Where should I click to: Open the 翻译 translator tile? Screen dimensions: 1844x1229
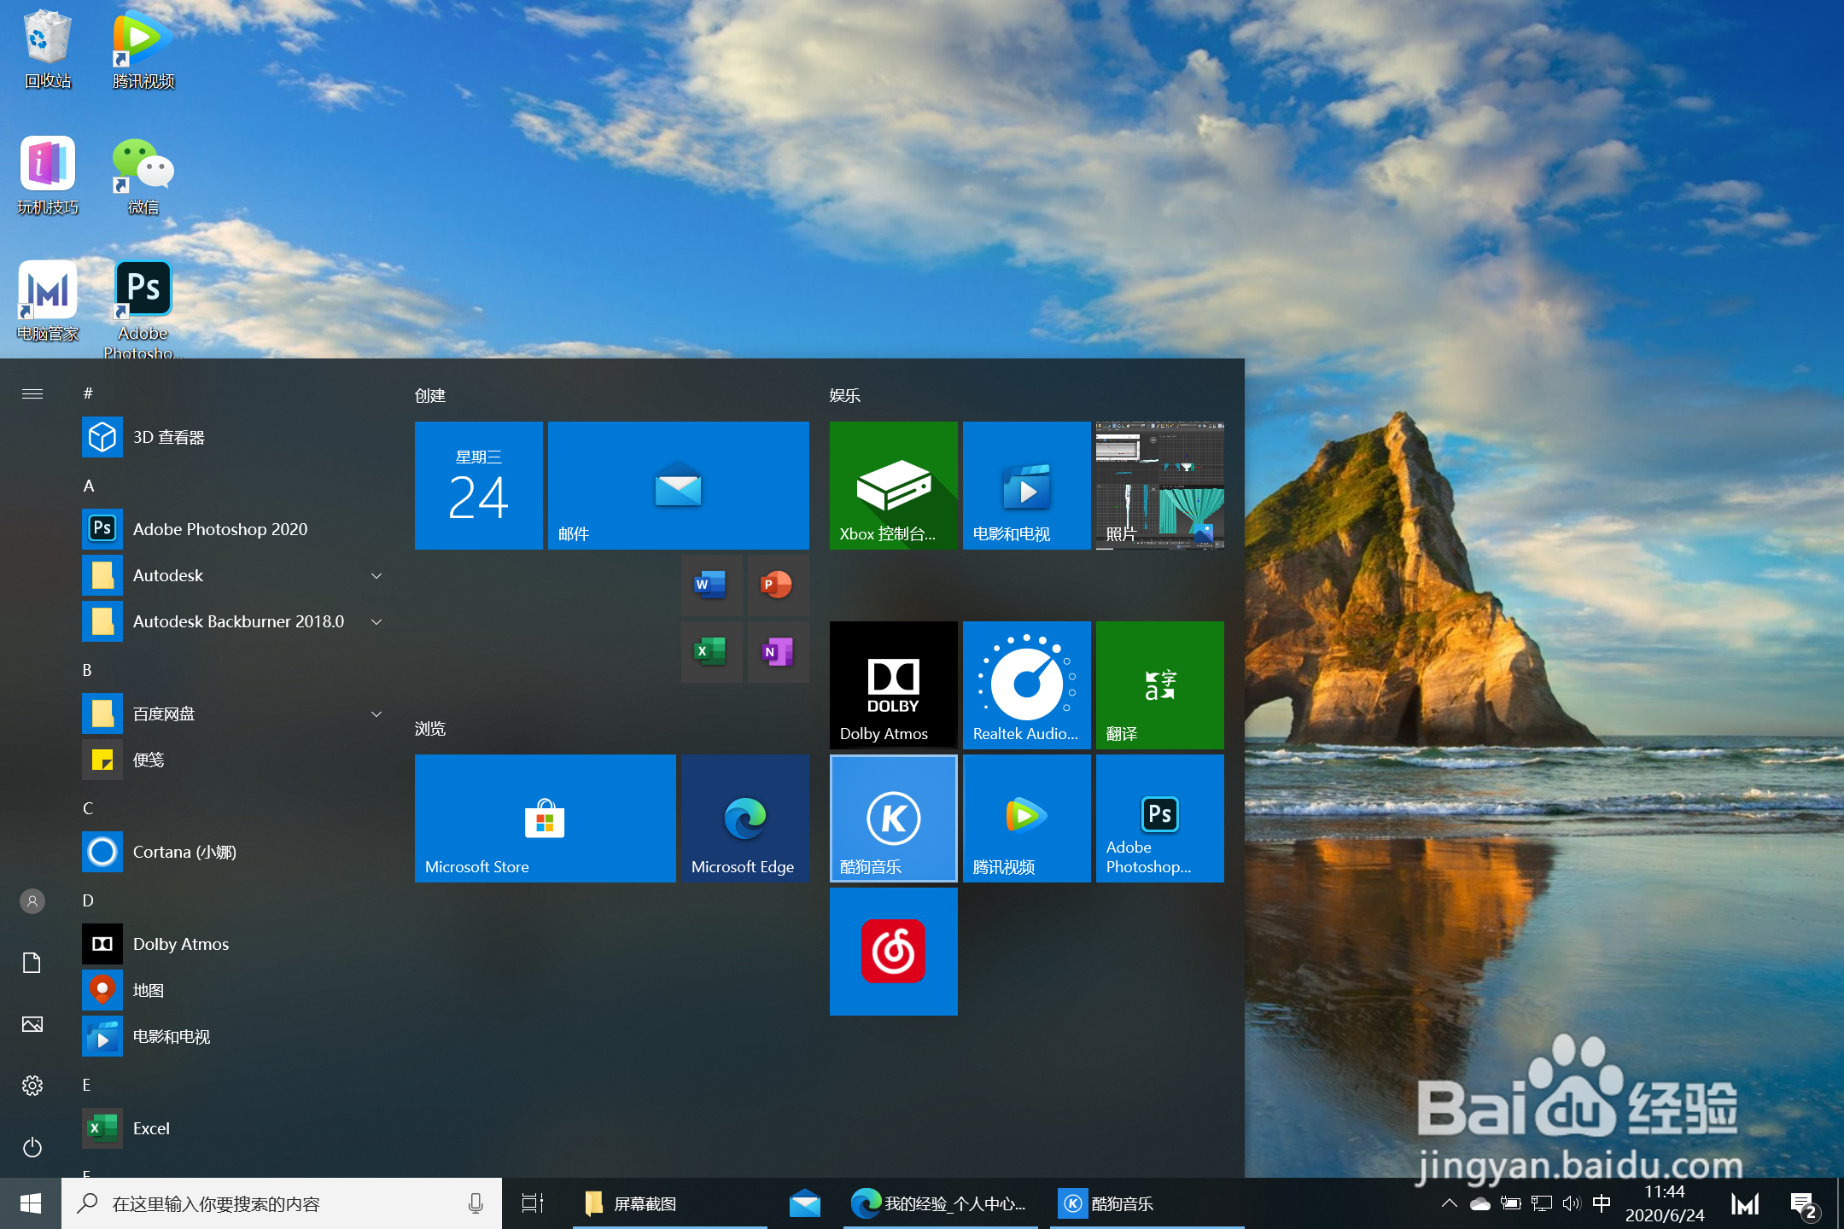1159,684
